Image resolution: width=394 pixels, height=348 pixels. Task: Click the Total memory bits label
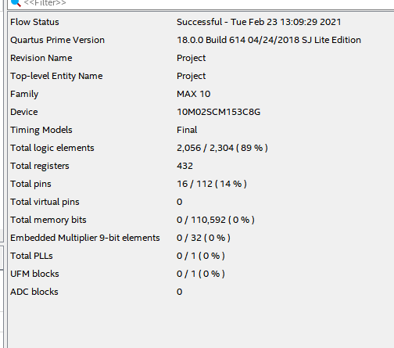tap(48, 220)
